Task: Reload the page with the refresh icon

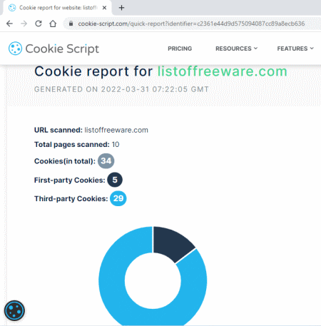Action: coord(39,24)
